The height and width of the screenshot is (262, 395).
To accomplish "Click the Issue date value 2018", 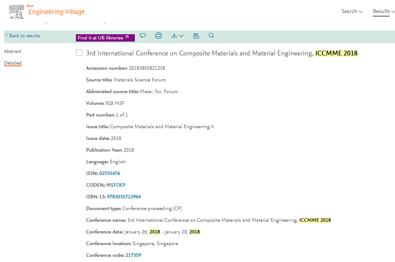I will pos(116,138).
